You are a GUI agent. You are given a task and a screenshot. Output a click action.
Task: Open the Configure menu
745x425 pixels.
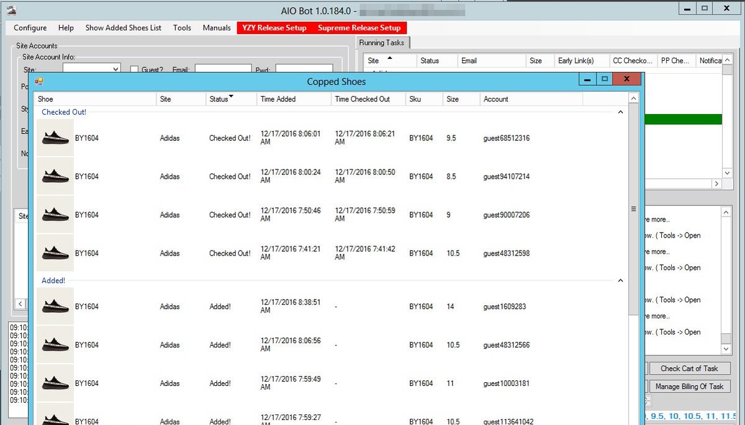[30, 27]
